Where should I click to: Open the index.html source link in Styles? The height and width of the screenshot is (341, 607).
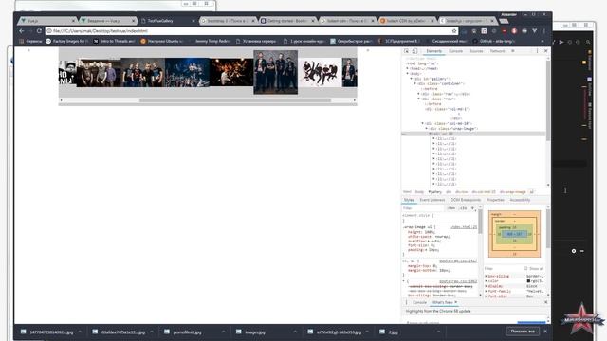coord(464,227)
